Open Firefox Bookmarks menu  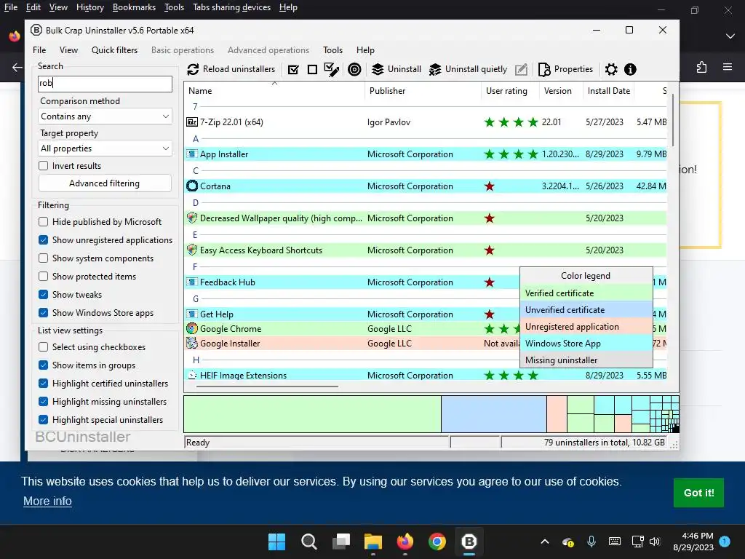point(134,7)
